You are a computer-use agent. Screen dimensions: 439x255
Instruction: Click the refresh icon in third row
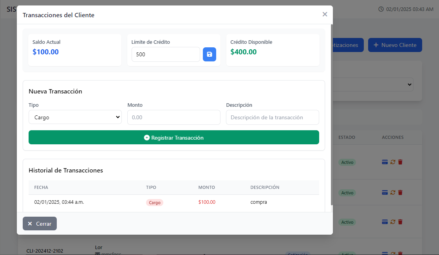pyautogui.click(x=393, y=222)
